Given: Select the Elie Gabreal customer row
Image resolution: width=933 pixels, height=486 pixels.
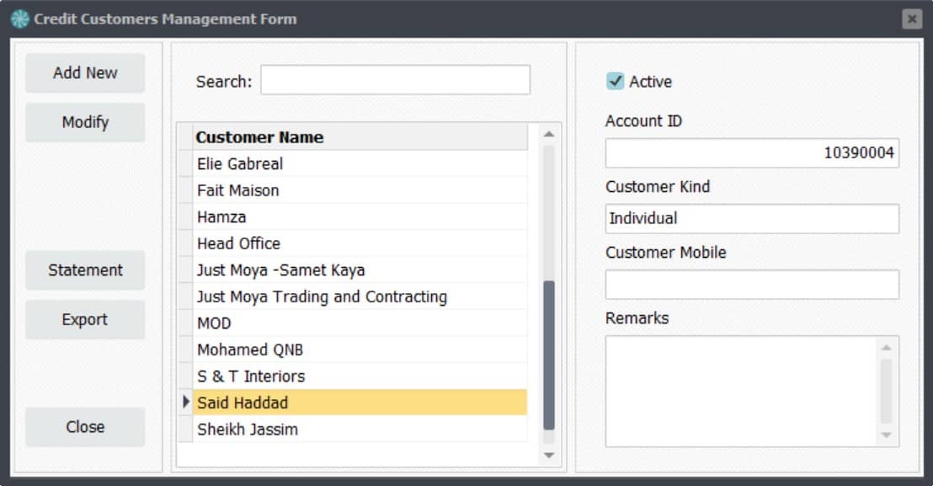Looking at the screenshot, I should pyautogui.click(x=360, y=163).
